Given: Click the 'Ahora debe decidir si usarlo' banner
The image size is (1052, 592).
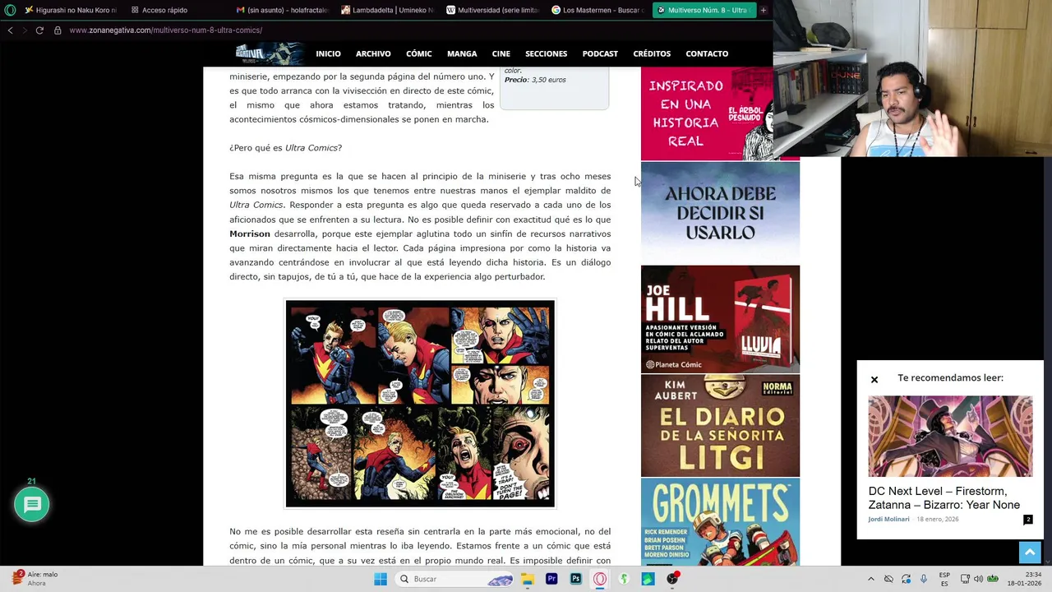Looking at the screenshot, I should 720,213.
